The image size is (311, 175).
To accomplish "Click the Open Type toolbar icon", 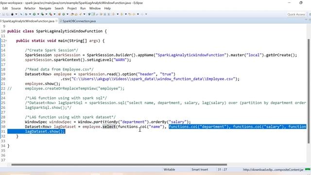I will pyautogui.click(x=72, y=14).
